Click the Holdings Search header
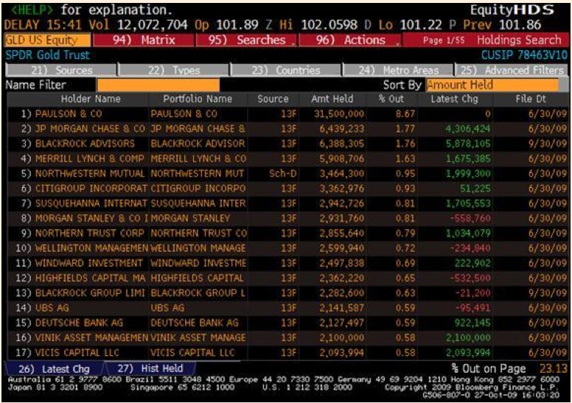 point(519,40)
